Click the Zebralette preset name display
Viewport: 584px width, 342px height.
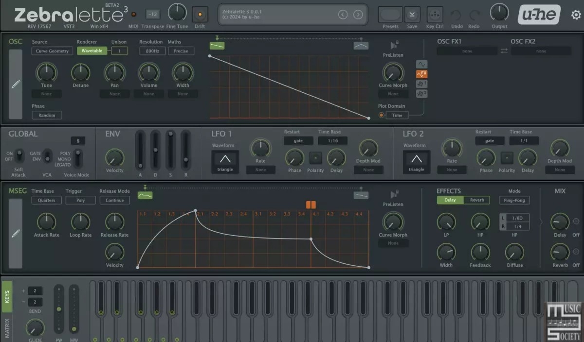point(293,15)
